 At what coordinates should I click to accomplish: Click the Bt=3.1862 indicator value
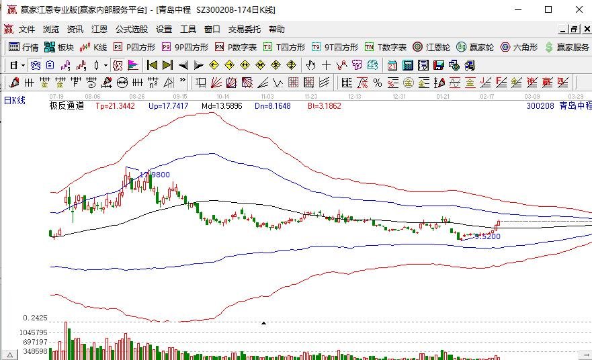325,106
